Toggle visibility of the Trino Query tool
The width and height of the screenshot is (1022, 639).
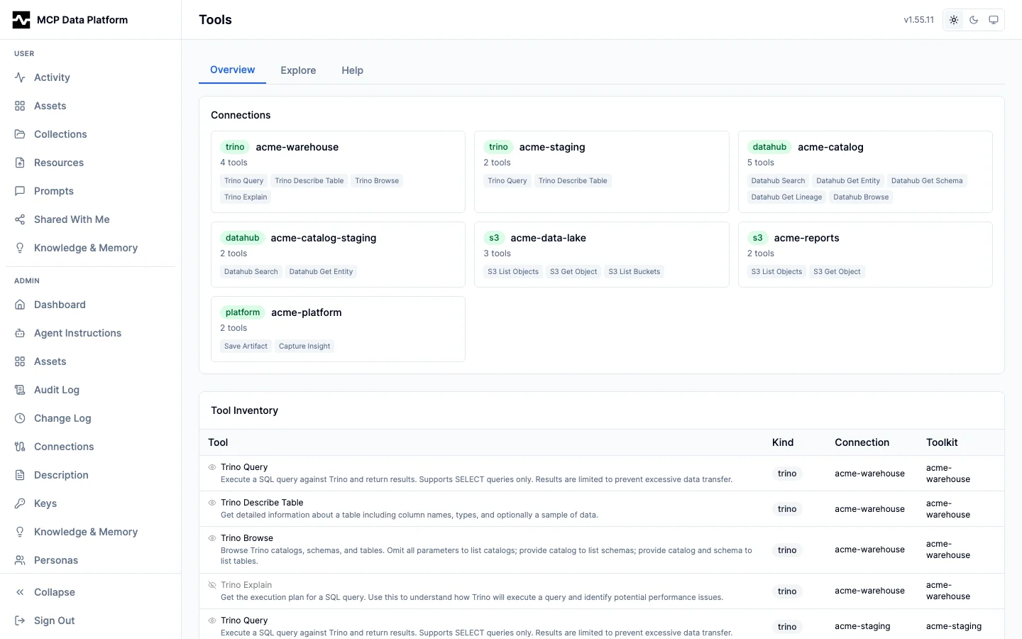tap(211, 467)
